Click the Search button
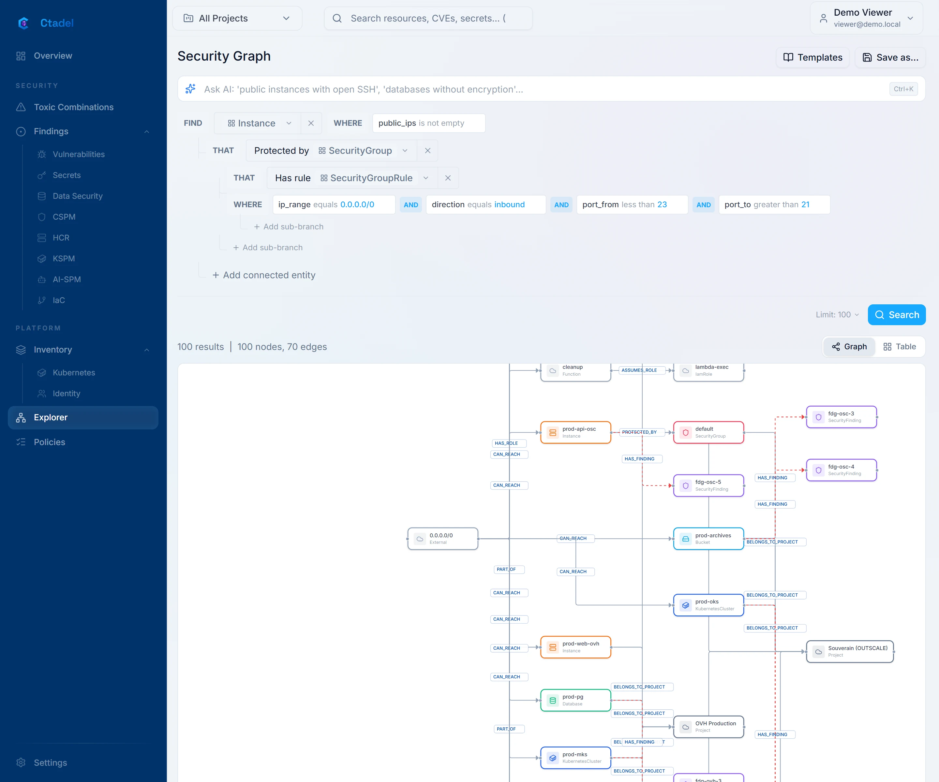Screen dimensions: 939x782 (897, 314)
